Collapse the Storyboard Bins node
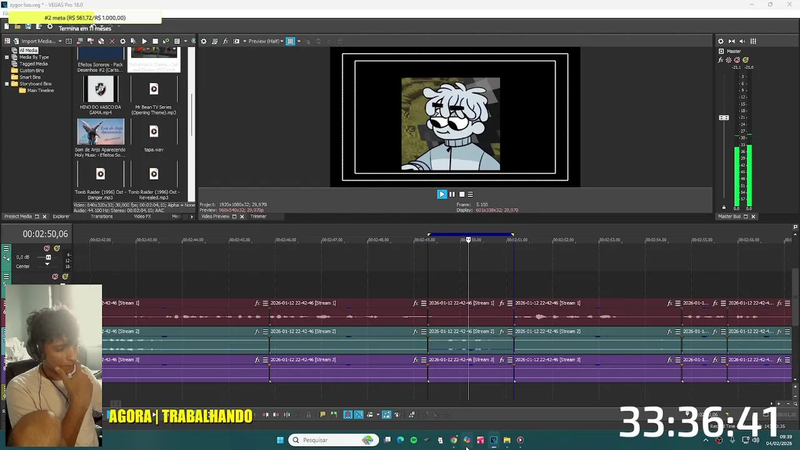 pyautogui.click(x=7, y=84)
